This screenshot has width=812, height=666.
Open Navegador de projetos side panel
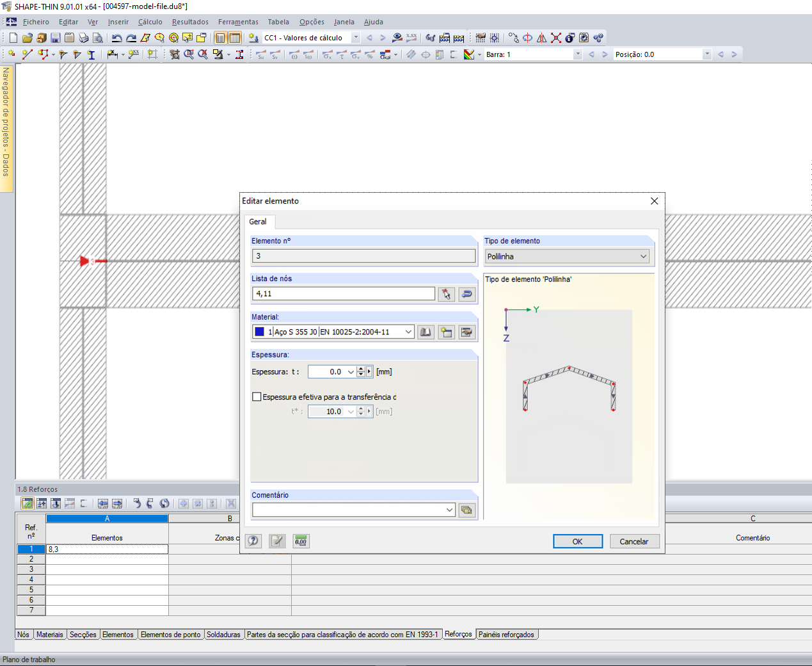click(6, 127)
